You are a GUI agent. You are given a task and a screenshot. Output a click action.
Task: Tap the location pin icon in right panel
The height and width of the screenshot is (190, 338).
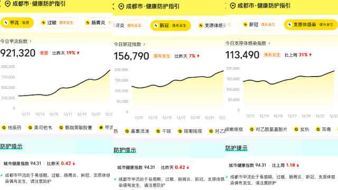point(232,6)
